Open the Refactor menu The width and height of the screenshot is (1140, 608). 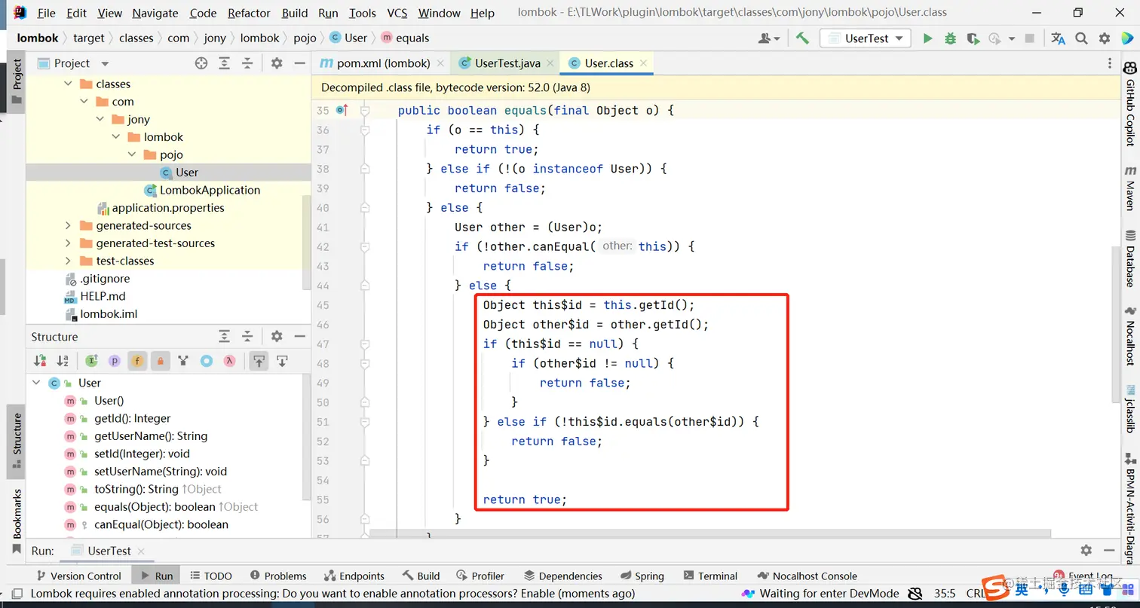(x=249, y=13)
